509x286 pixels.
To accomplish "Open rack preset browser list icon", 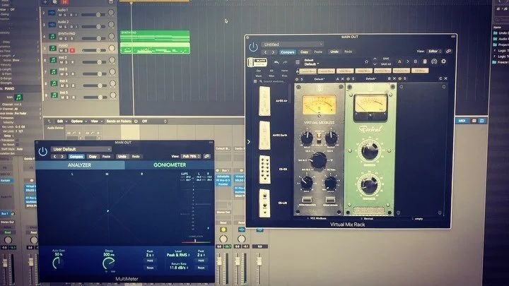I will [298, 62].
